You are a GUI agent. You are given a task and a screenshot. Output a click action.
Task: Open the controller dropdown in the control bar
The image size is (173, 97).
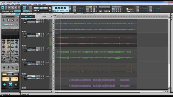(104, 7)
